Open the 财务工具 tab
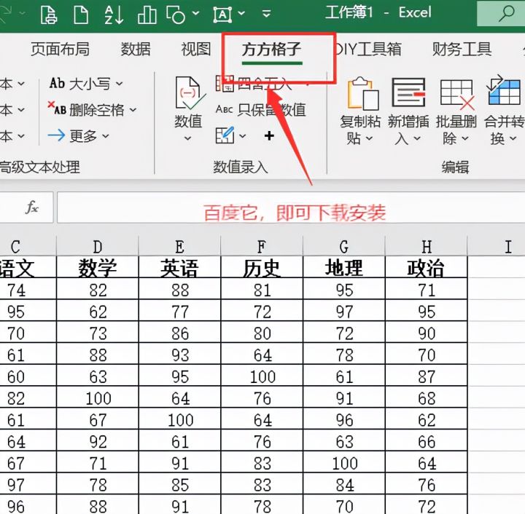525x514 pixels. coord(462,49)
